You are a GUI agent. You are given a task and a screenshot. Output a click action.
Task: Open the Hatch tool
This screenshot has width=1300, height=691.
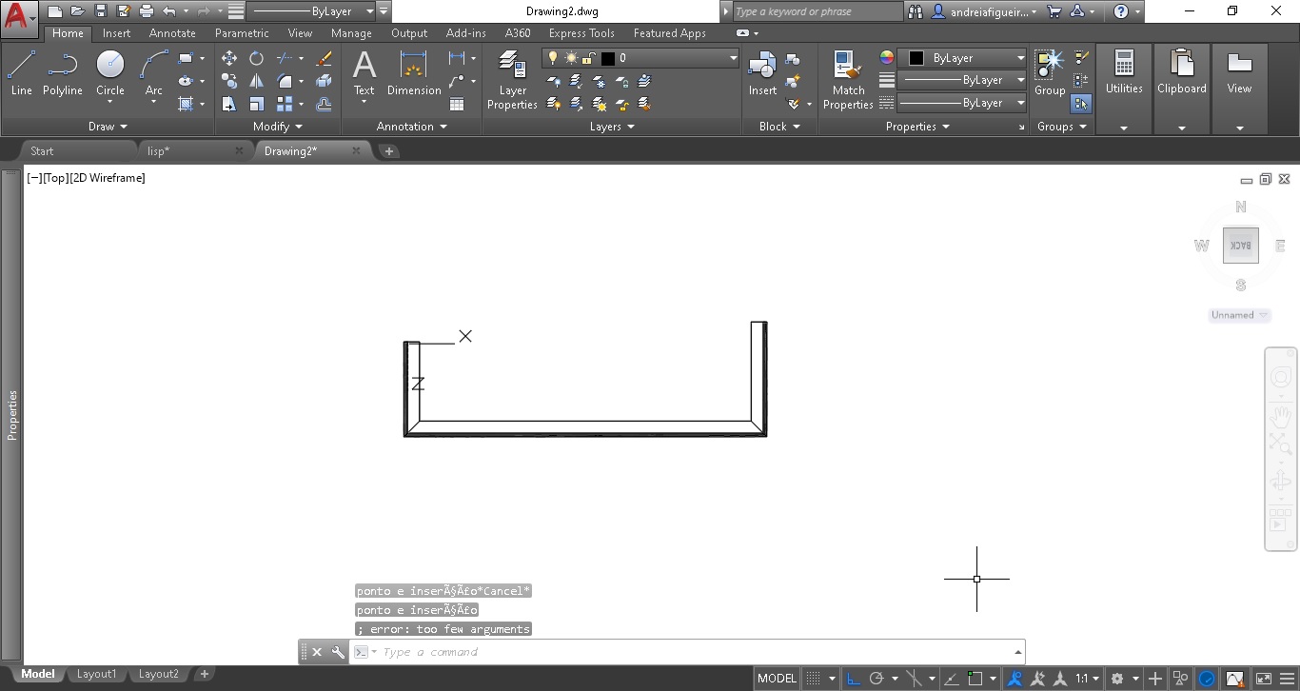[186, 104]
